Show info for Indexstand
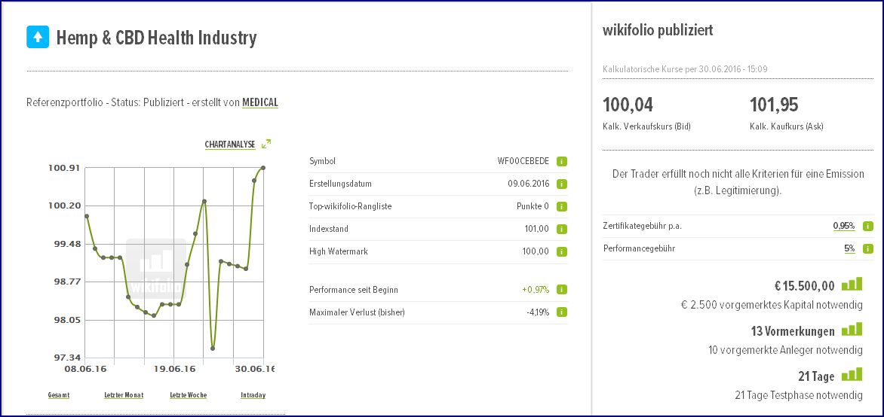The height and width of the screenshot is (417, 884). tap(561, 229)
